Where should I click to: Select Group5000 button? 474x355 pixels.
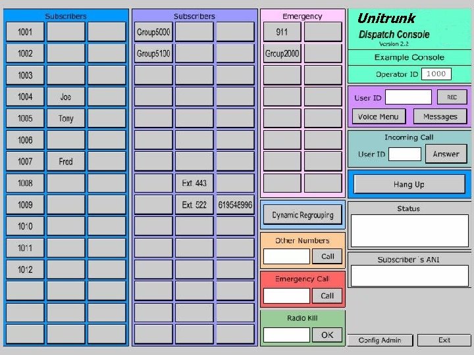(153, 32)
